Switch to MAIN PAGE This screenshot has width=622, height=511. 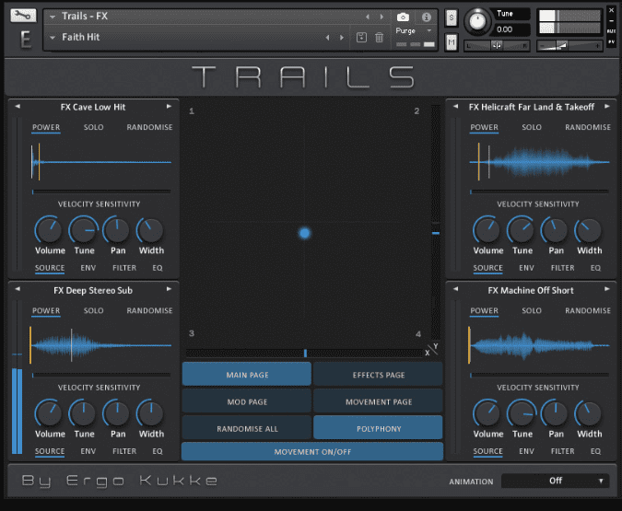(x=247, y=375)
